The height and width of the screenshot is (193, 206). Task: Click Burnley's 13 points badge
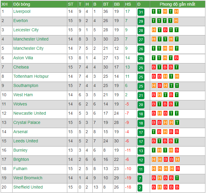[141, 151]
